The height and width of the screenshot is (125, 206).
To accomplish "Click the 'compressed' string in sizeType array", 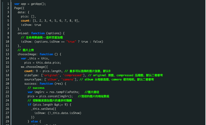I will 73,75.
